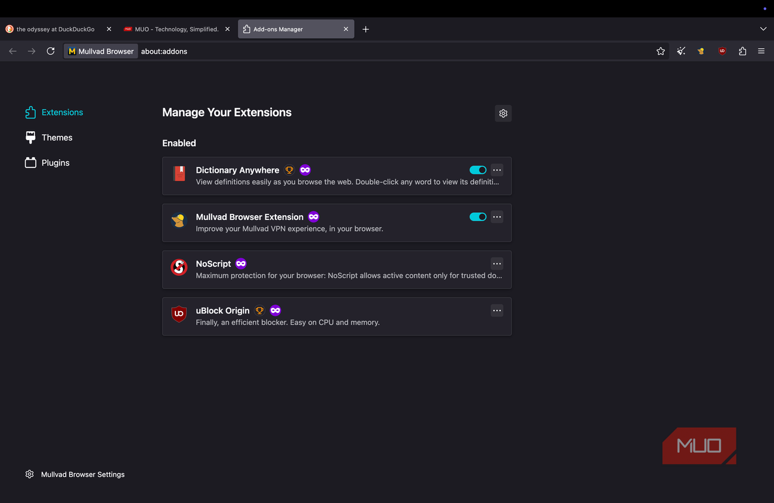Click the private-browsing mask badge on NoScript
Image resolution: width=774 pixels, height=503 pixels.
coord(241,263)
